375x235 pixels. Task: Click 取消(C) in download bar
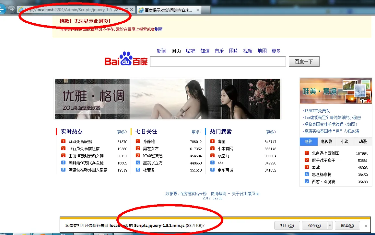(347, 225)
